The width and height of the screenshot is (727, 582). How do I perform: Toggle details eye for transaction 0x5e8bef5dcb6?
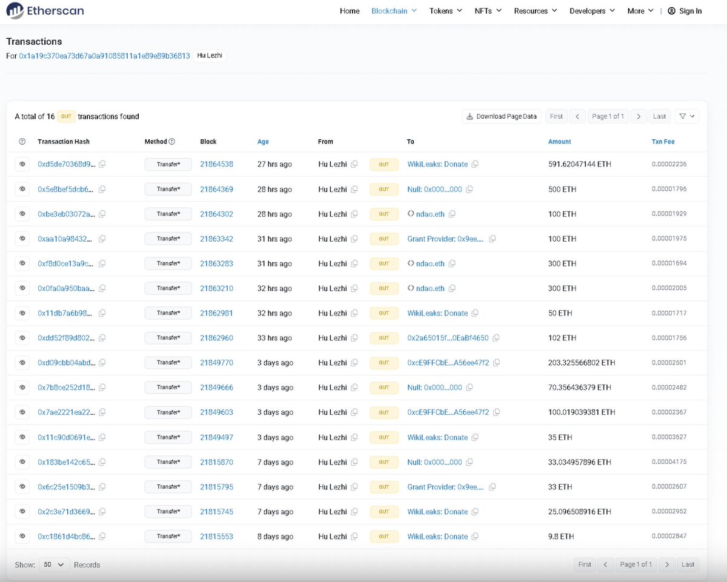coord(22,189)
